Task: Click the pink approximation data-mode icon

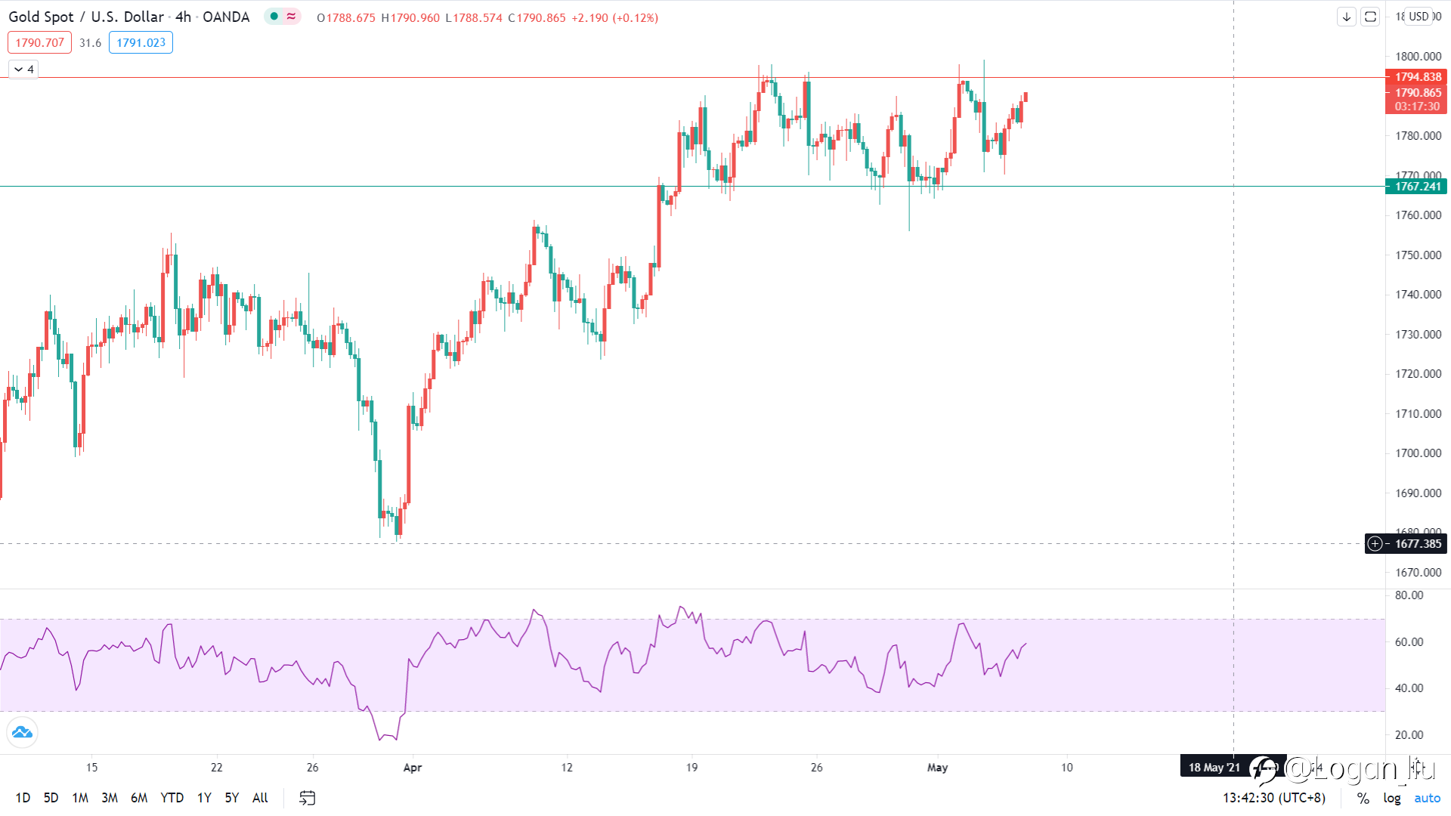Action: click(x=291, y=17)
